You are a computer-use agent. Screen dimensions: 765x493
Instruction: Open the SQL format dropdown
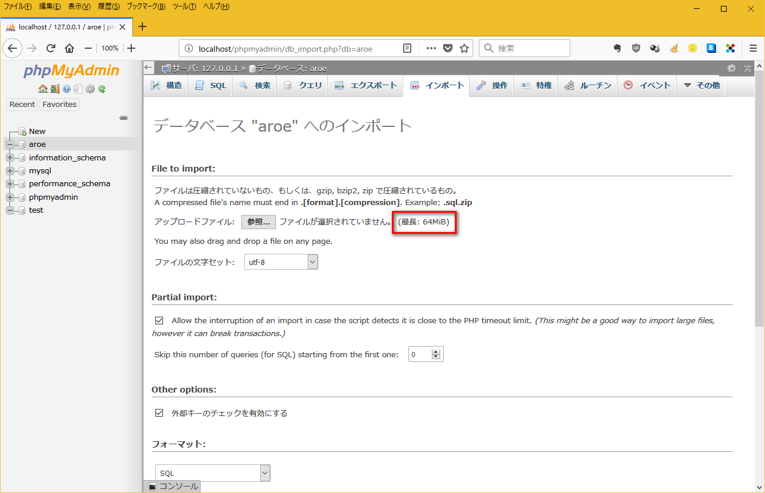[x=212, y=473]
